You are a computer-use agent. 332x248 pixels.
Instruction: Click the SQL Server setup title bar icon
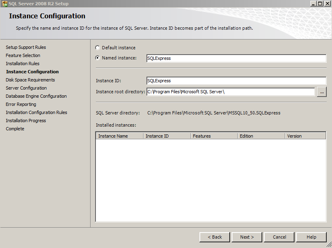[x=4, y=4]
